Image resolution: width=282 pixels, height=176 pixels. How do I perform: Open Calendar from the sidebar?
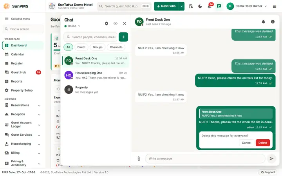click(23, 54)
